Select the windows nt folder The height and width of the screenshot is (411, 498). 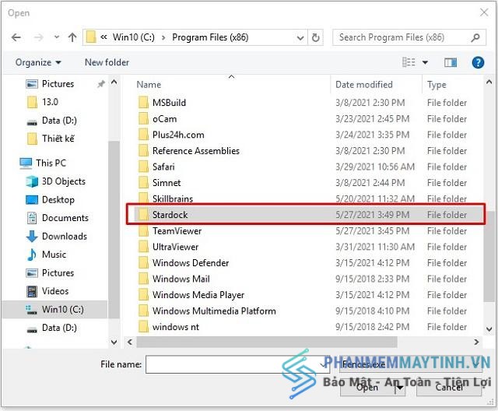[x=176, y=327]
